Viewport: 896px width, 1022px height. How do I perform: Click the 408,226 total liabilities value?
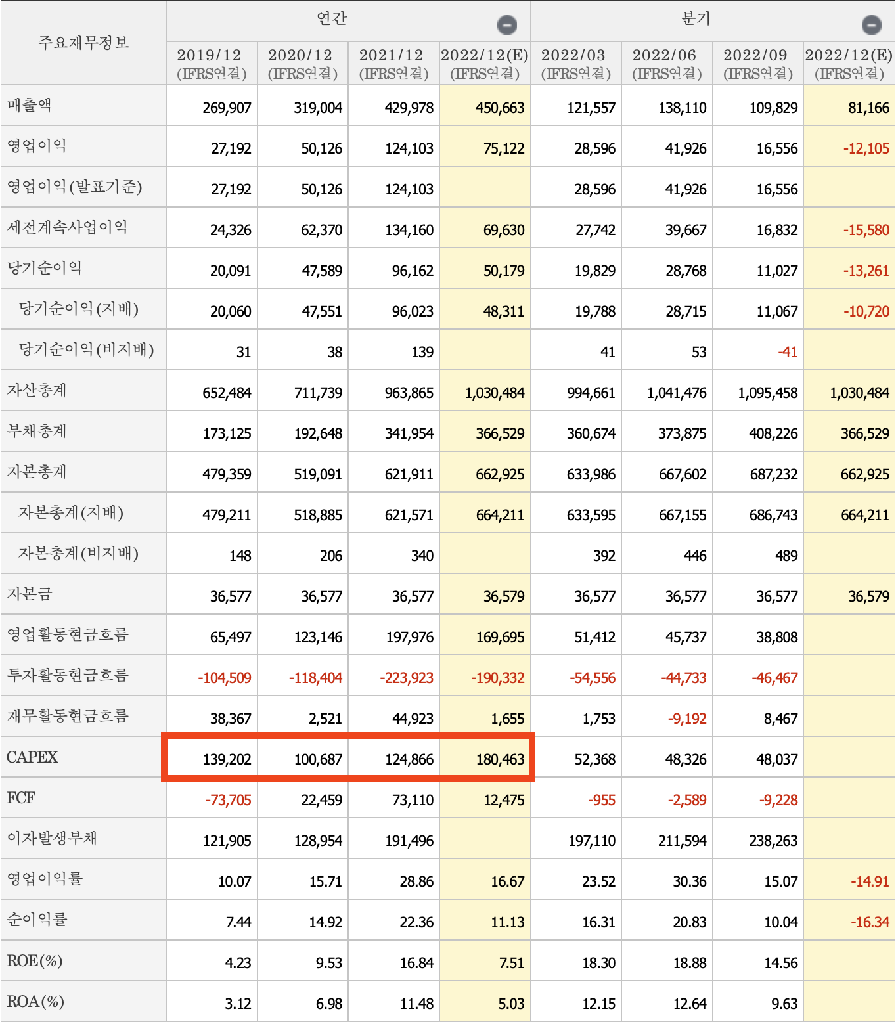pos(773,433)
